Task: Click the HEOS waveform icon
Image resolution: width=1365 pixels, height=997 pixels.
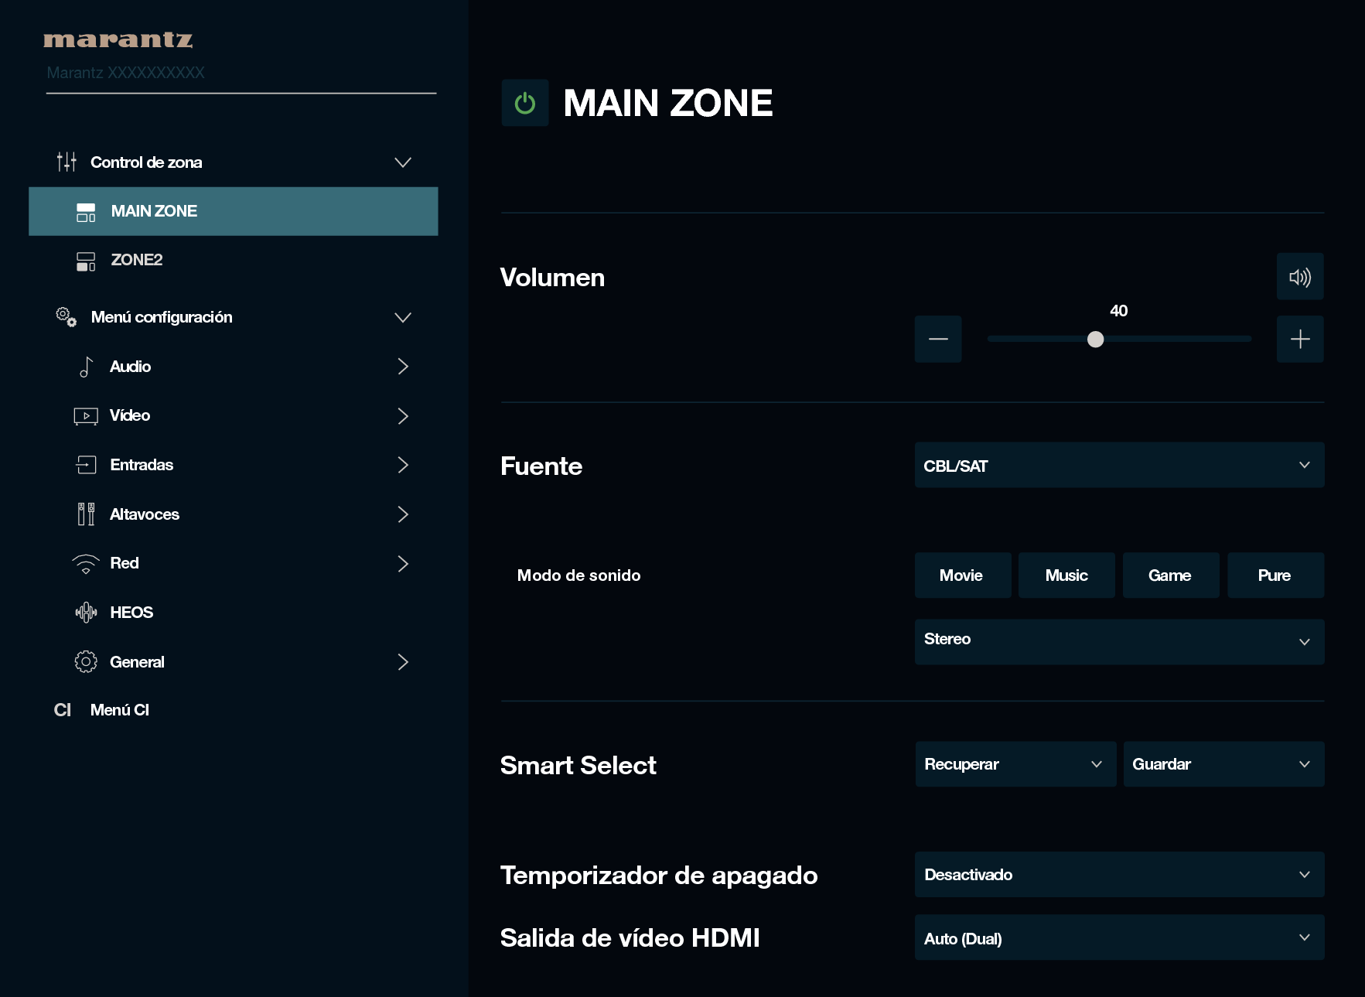Action: (x=86, y=613)
